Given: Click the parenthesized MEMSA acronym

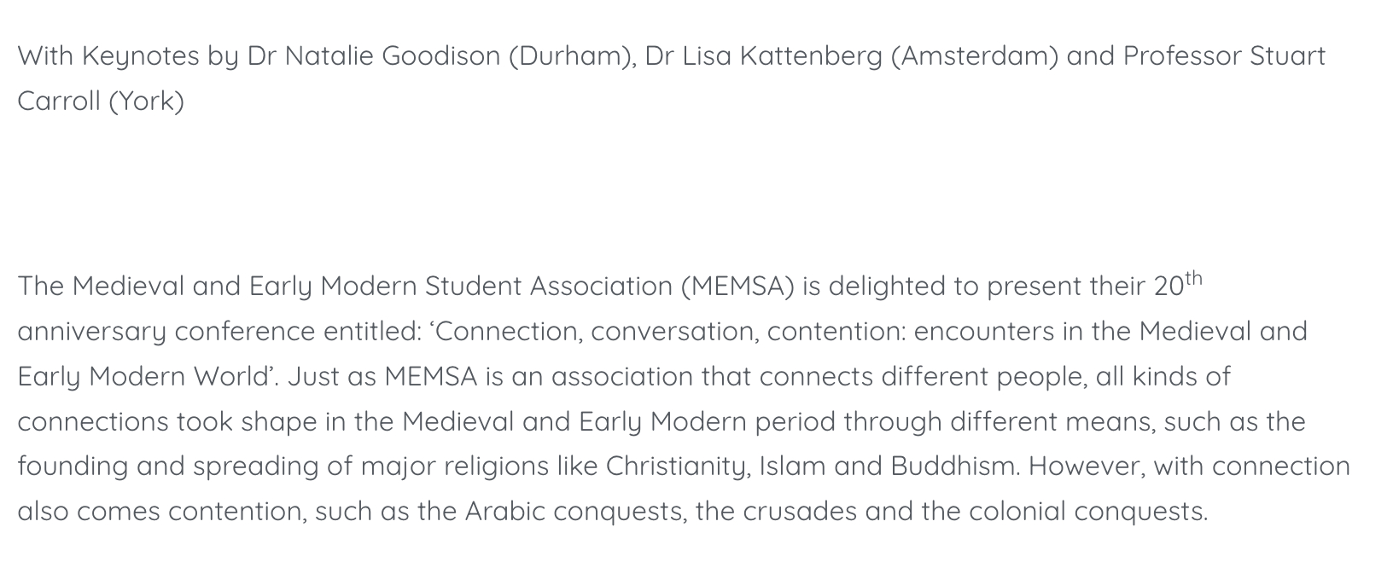Looking at the screenshot, I should pyautogui.click(x=737, y=287).
